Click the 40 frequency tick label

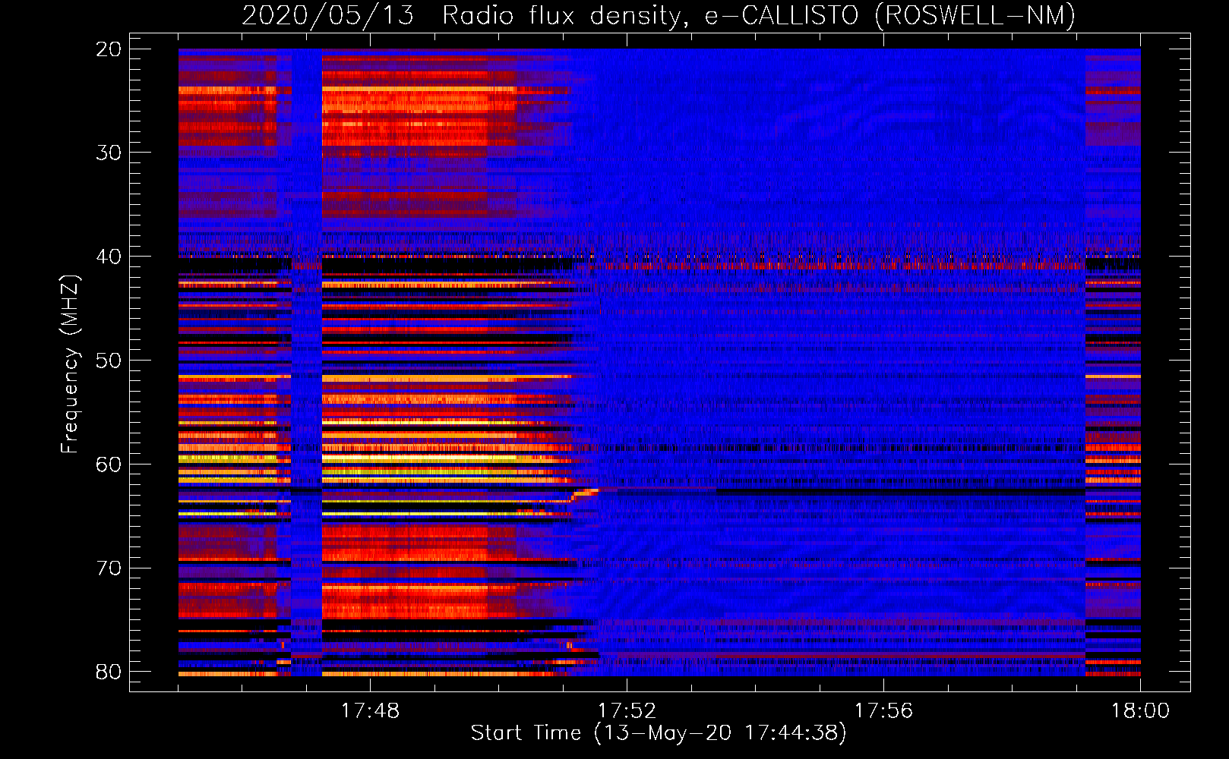(109, 257)
